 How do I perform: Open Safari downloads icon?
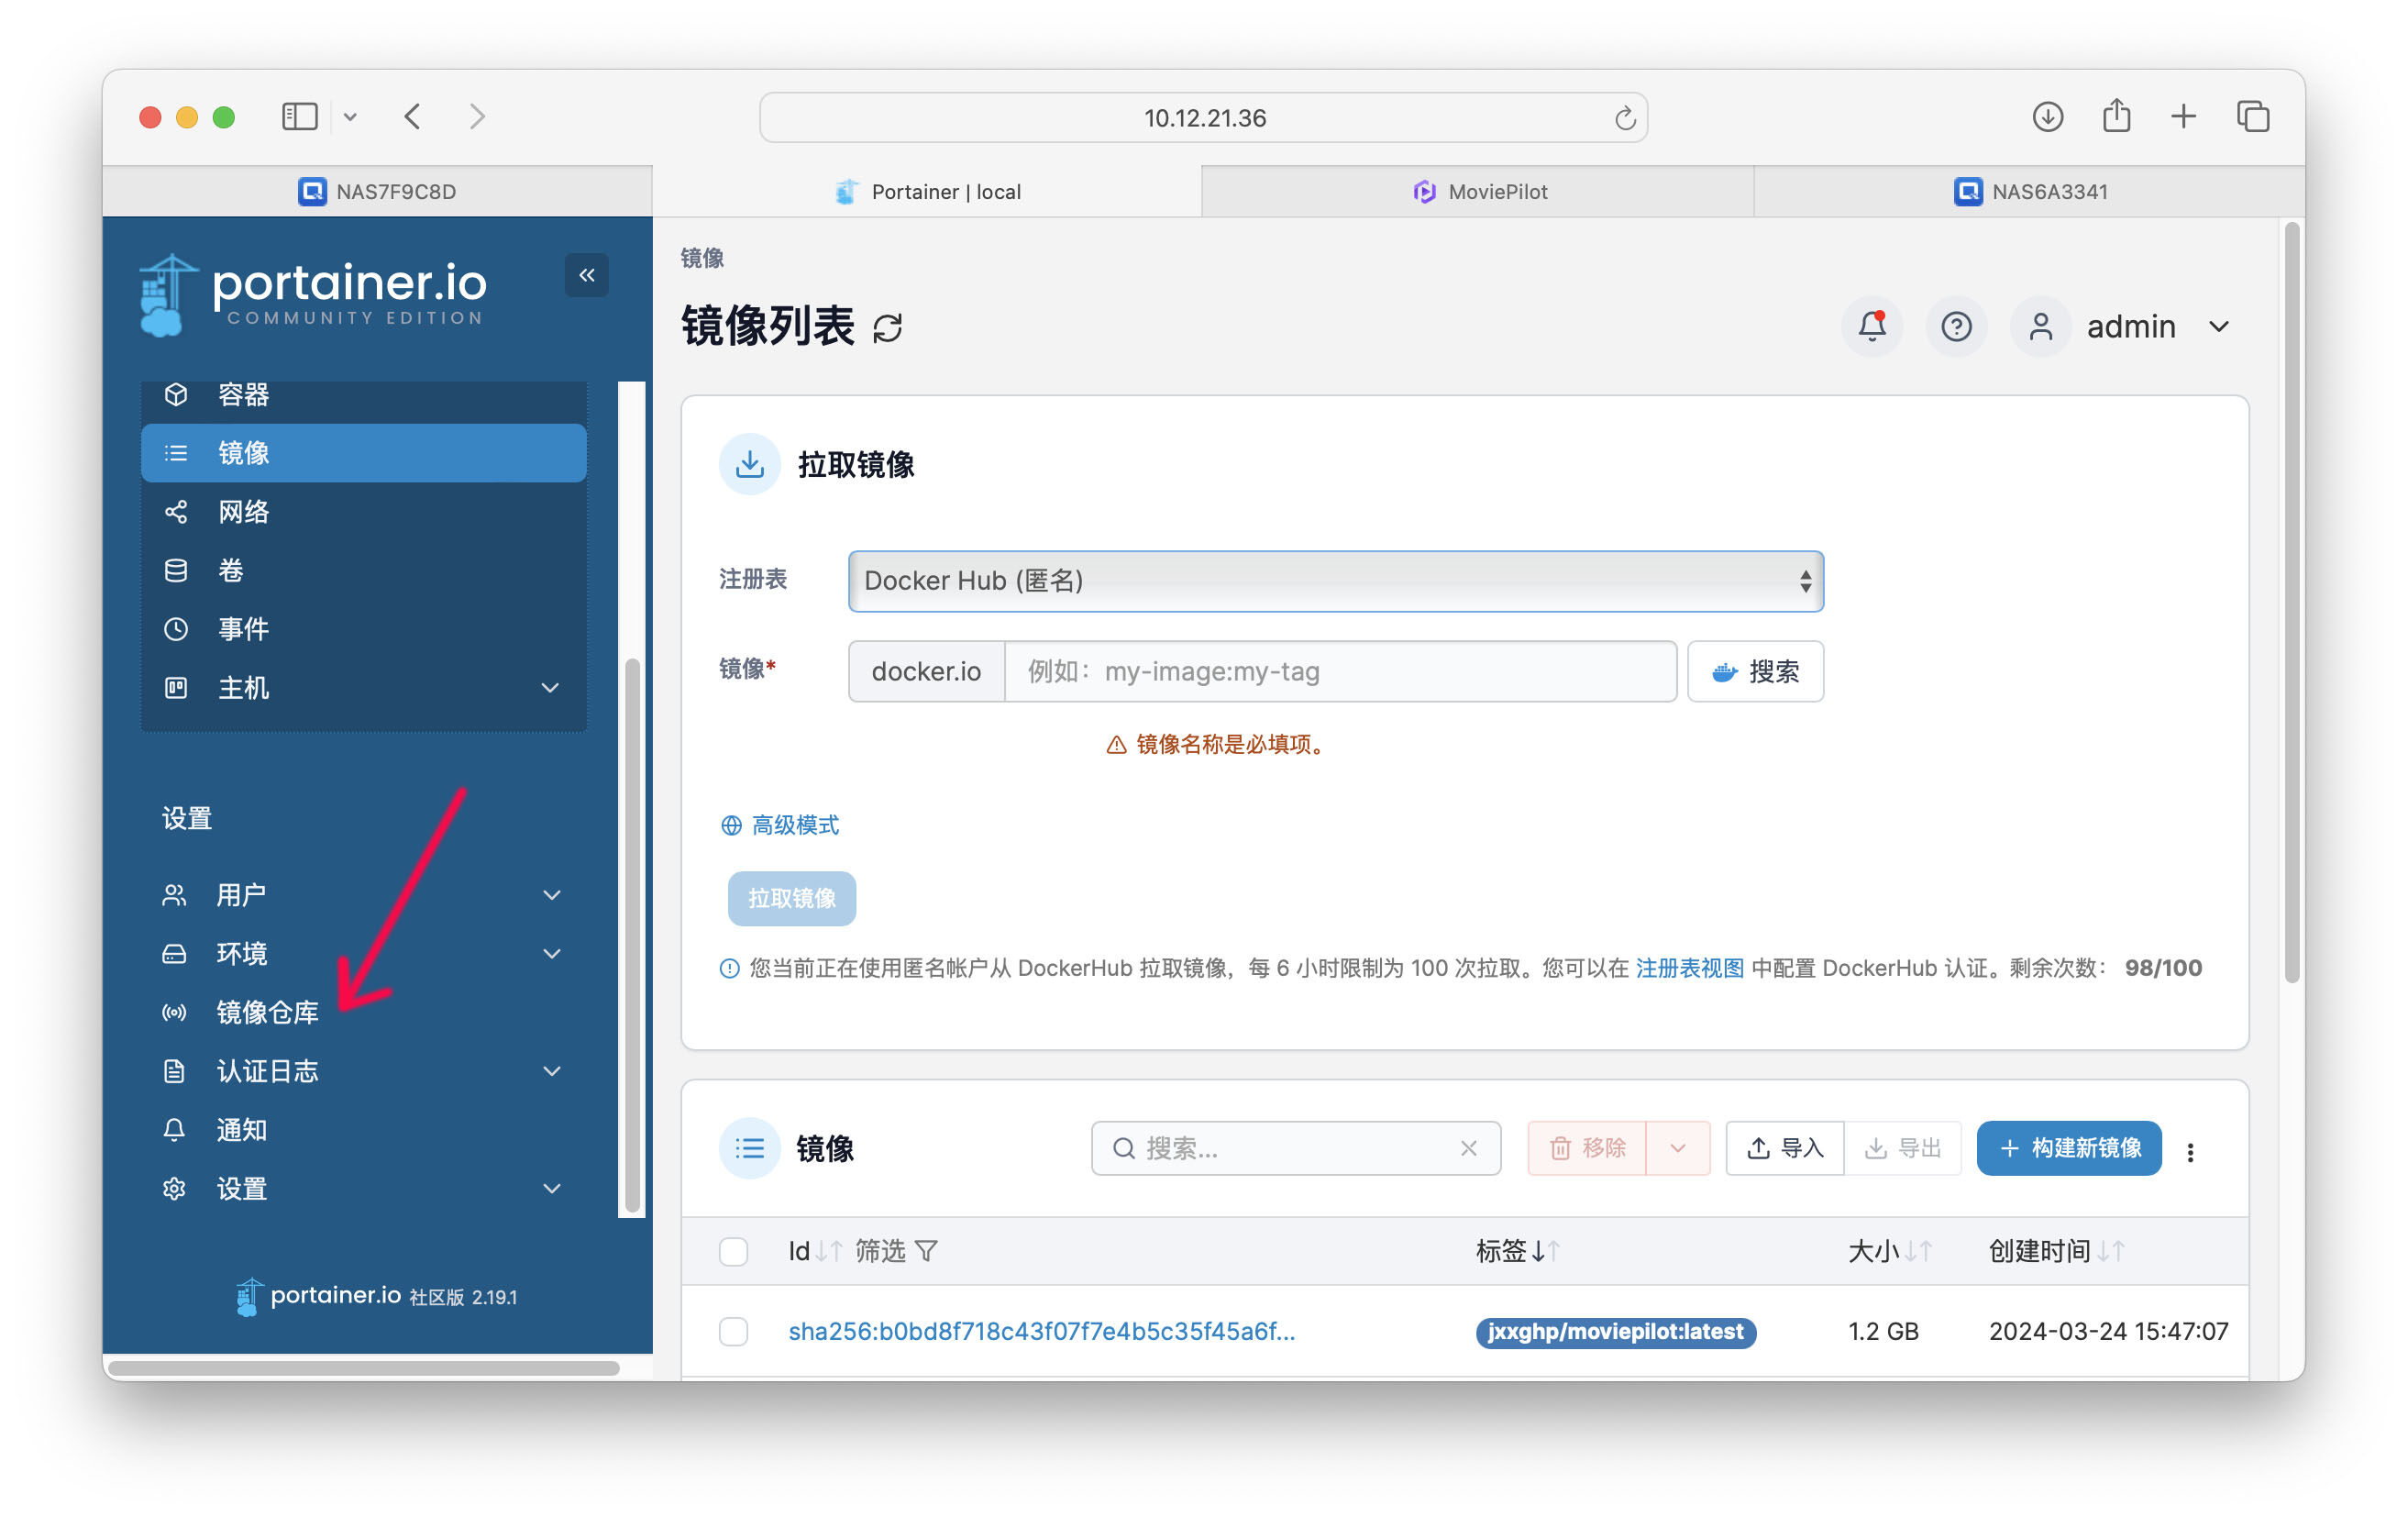click(2047, 117)
